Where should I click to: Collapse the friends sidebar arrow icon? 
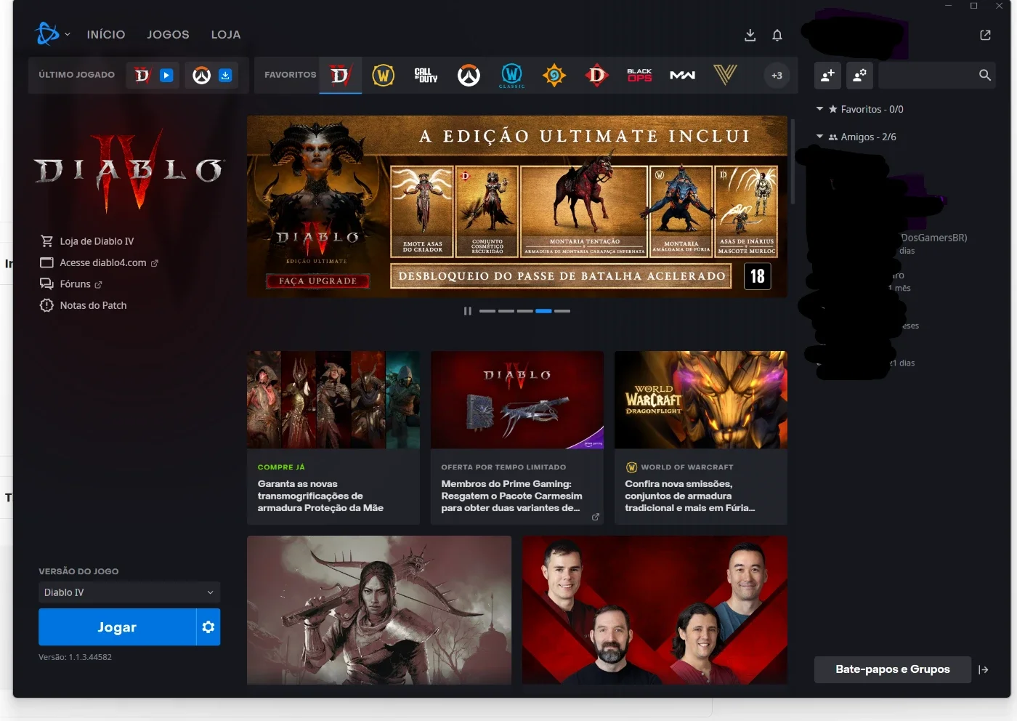[984, 670]
